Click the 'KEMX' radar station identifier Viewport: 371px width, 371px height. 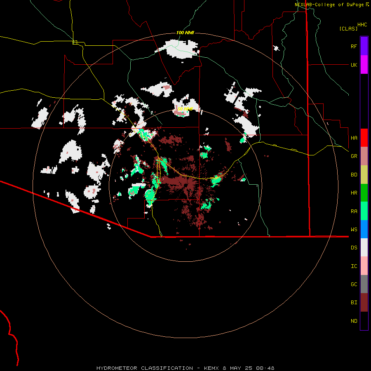(x=212, y=368)
